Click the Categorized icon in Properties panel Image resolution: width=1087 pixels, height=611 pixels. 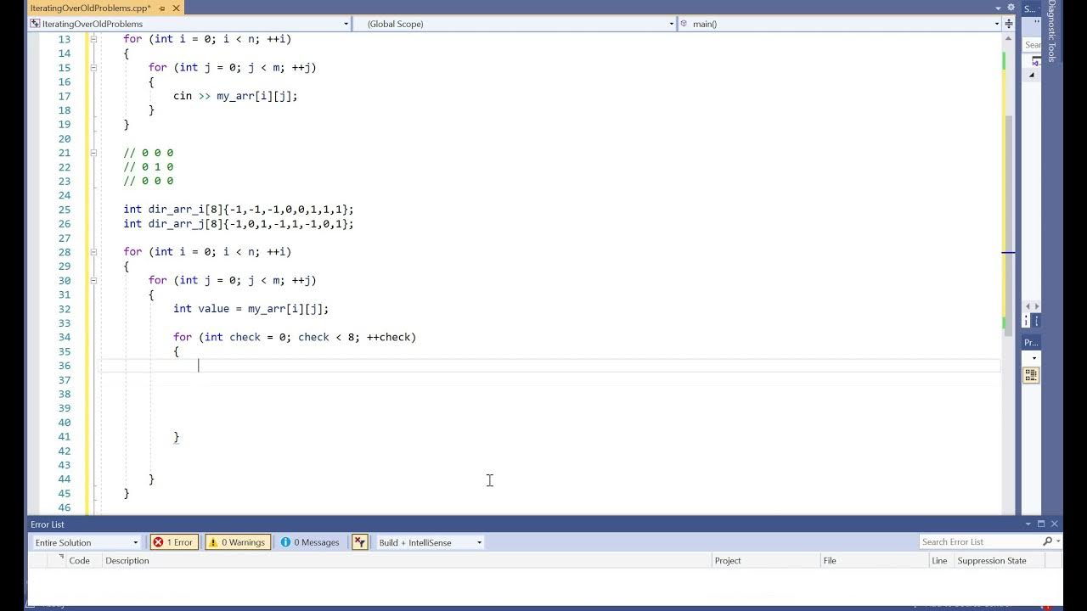tap(1031, 374)
